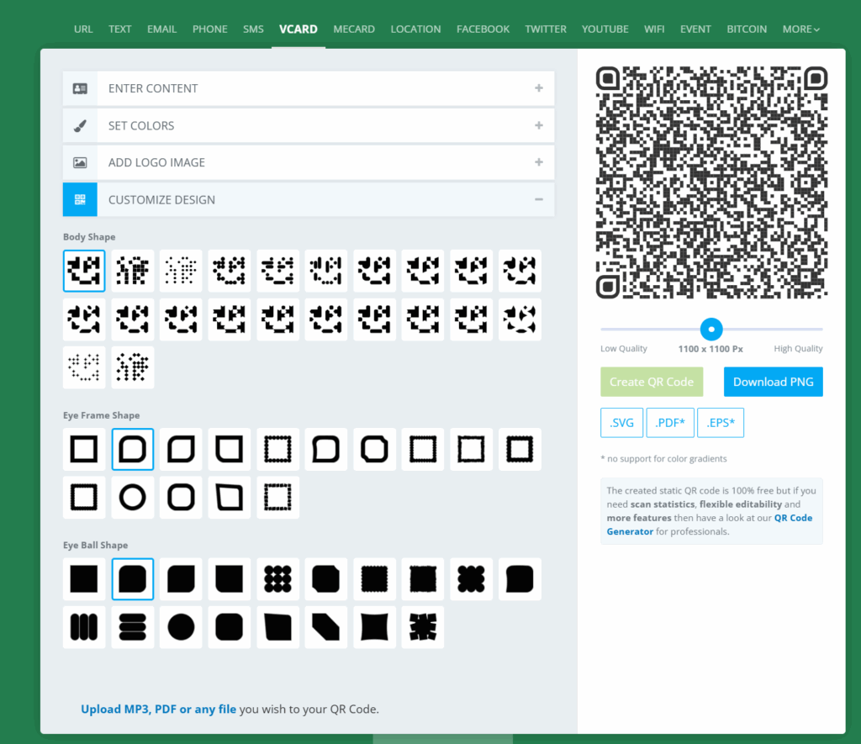This screenshot has height=744, width=861.
Task: Click the QR grid icon beside CUSTOMIZE DESIGN
Action: click(x=80, y=199)
